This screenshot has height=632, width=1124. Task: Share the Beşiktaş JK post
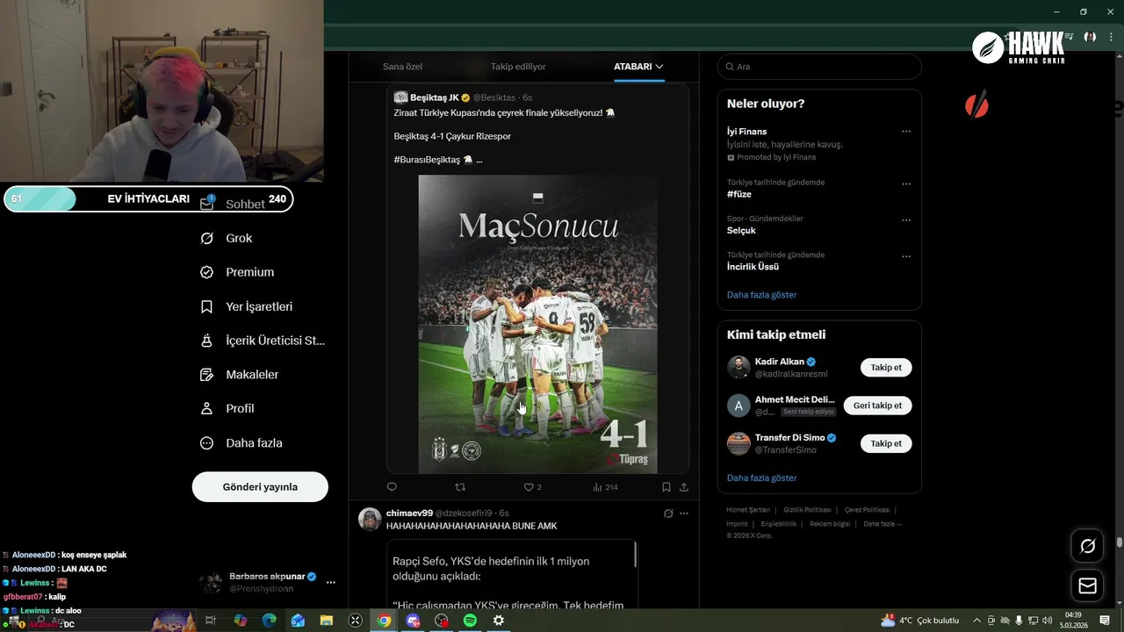[x=684, y=487]
